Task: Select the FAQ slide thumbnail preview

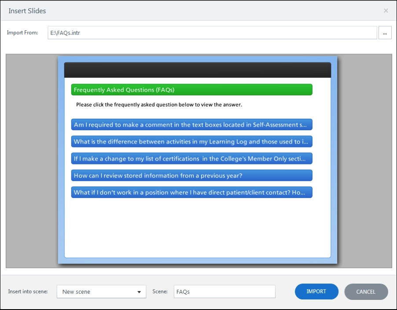Action: click(x=198, y=160)
